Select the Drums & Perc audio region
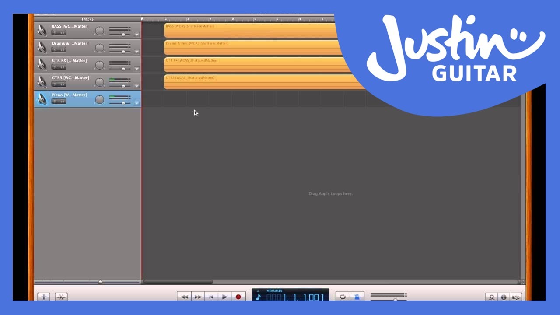This screenshot has width=560, height=315. tap(253, 47)
